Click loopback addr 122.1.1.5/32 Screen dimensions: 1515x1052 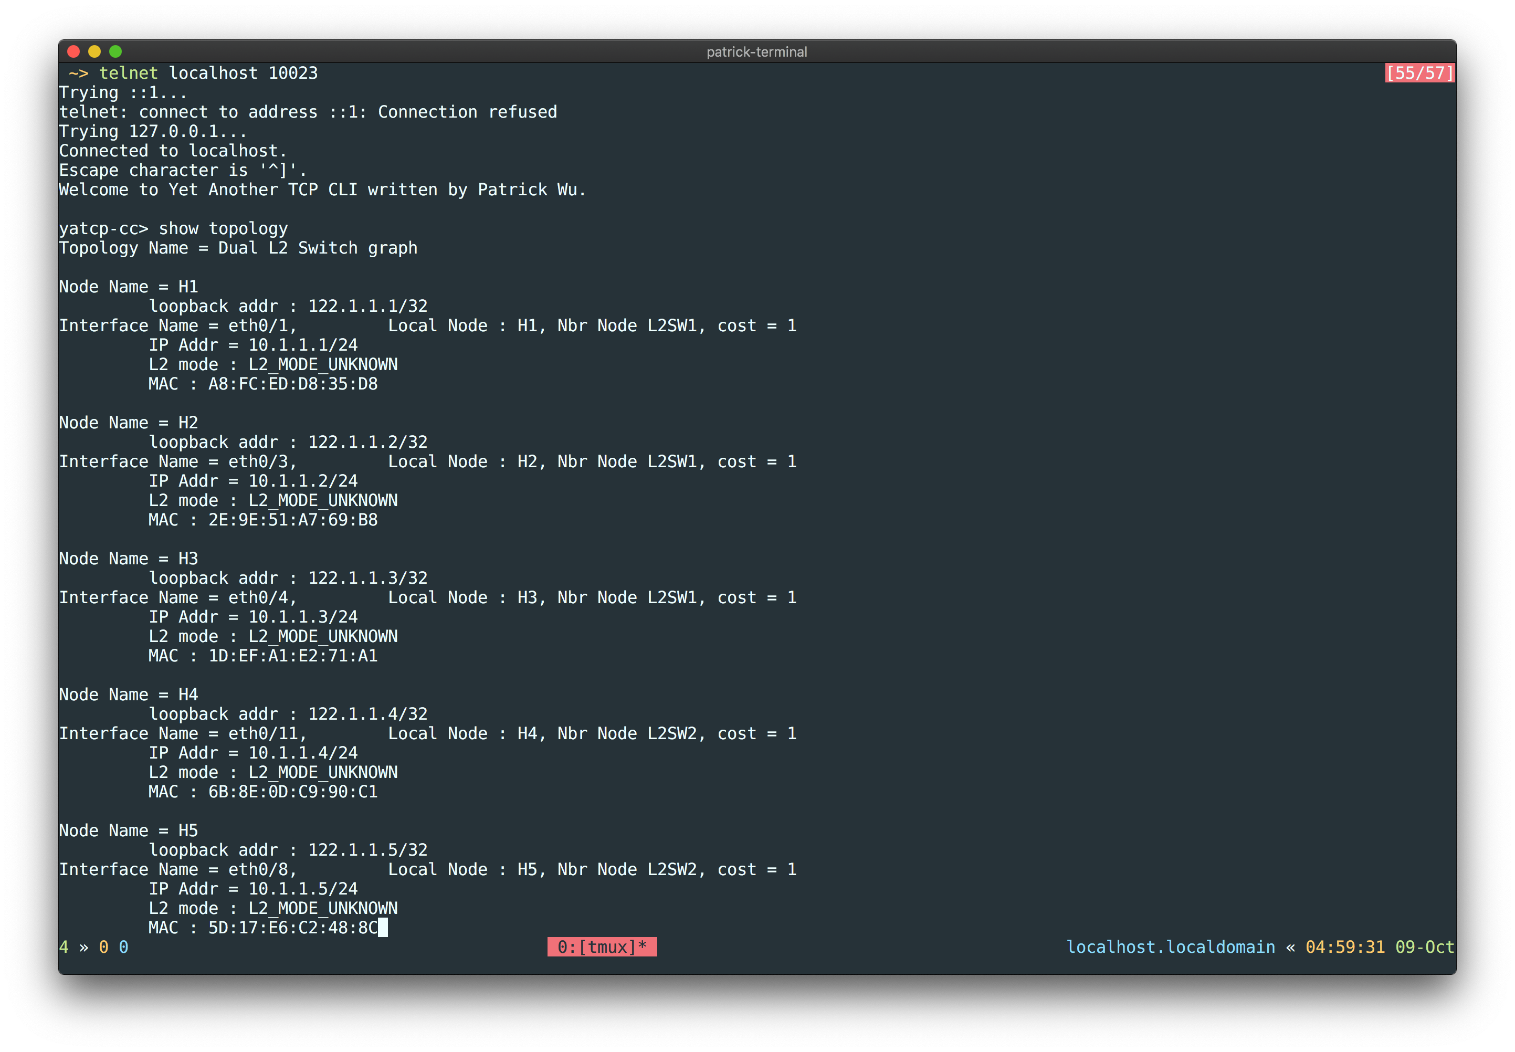[x=288, y=850]
